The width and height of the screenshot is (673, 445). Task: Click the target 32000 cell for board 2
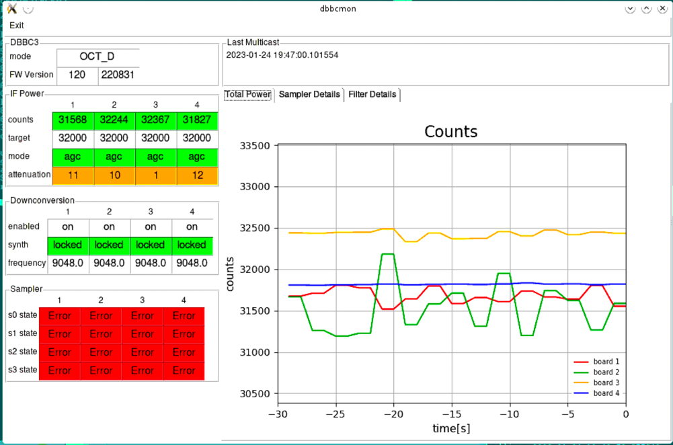pos(114,138)
